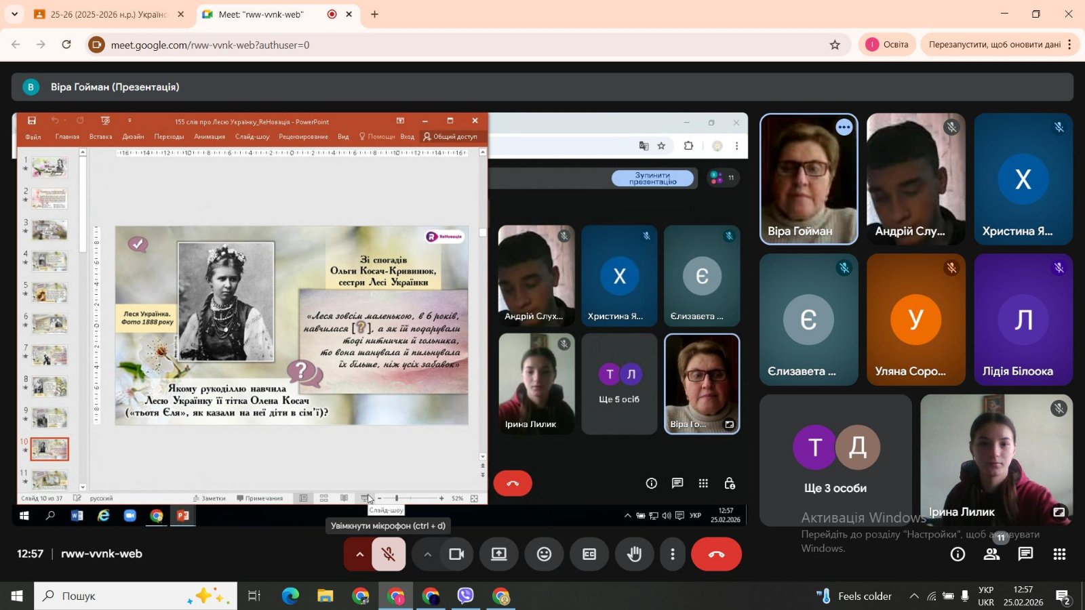Viewport: 1085px width, 610px height.
Task: Toggle the camera in Meet's control bar
Action: [x=456, y=554]
